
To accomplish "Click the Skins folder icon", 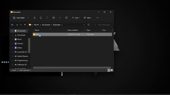I will (34, 34).
